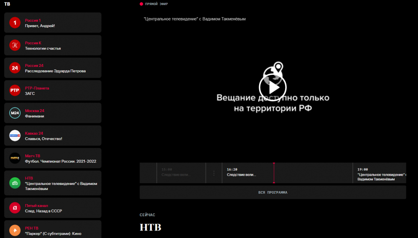The image size is (418, 238).
Task: Click the program Расследование Эдуарда Петрова
Action: 56,71
